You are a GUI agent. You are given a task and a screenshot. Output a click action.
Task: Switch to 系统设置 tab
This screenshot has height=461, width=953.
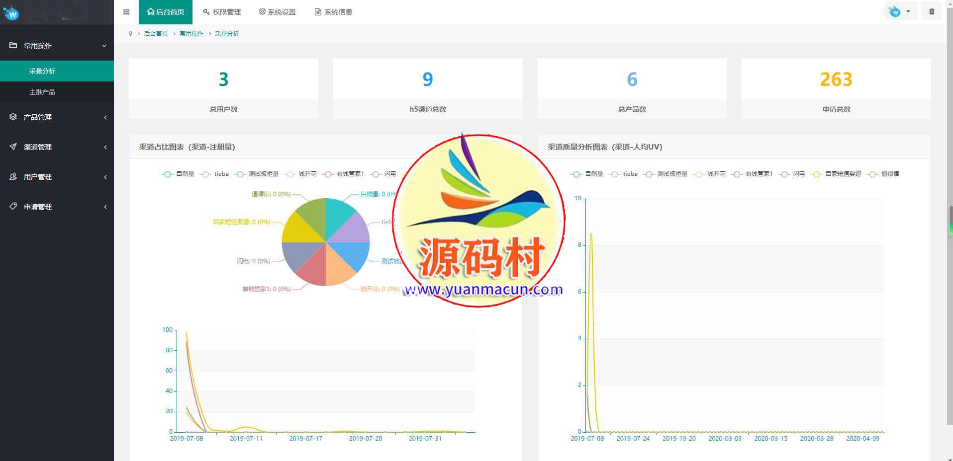point(277,12)
